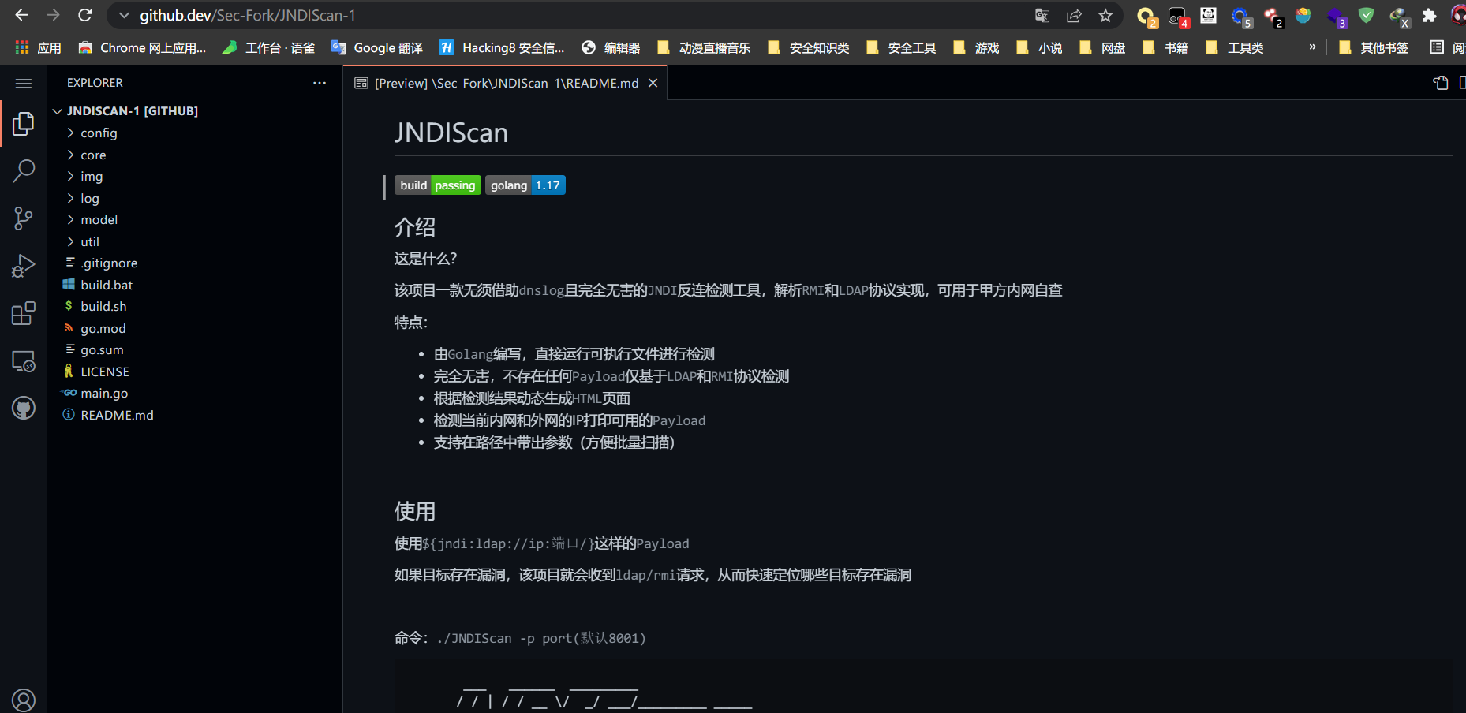Image resolution: width=1466 pixels, height=713 pixels.
Task: Bookmark this page with star icon
Action: (x=1105, y=16)
